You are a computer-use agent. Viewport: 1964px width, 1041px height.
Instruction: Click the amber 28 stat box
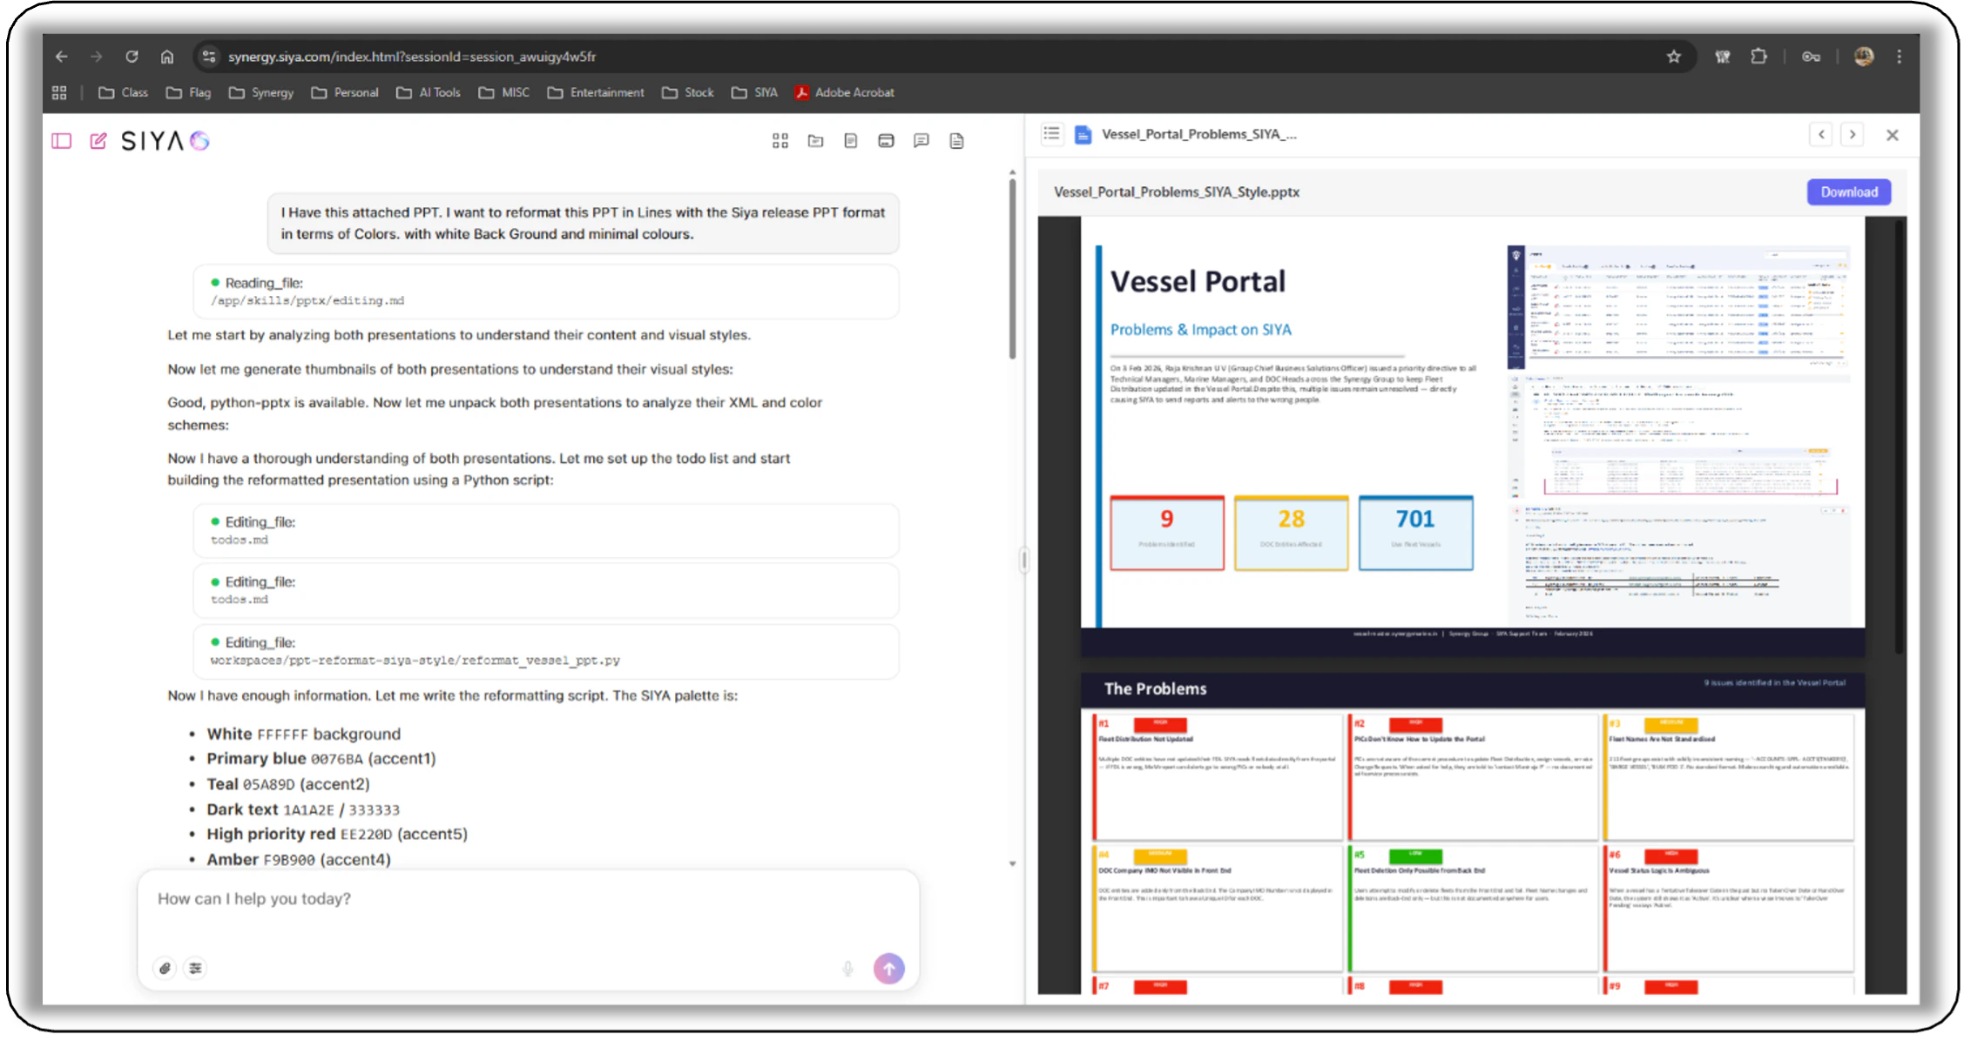point(1291,533)
